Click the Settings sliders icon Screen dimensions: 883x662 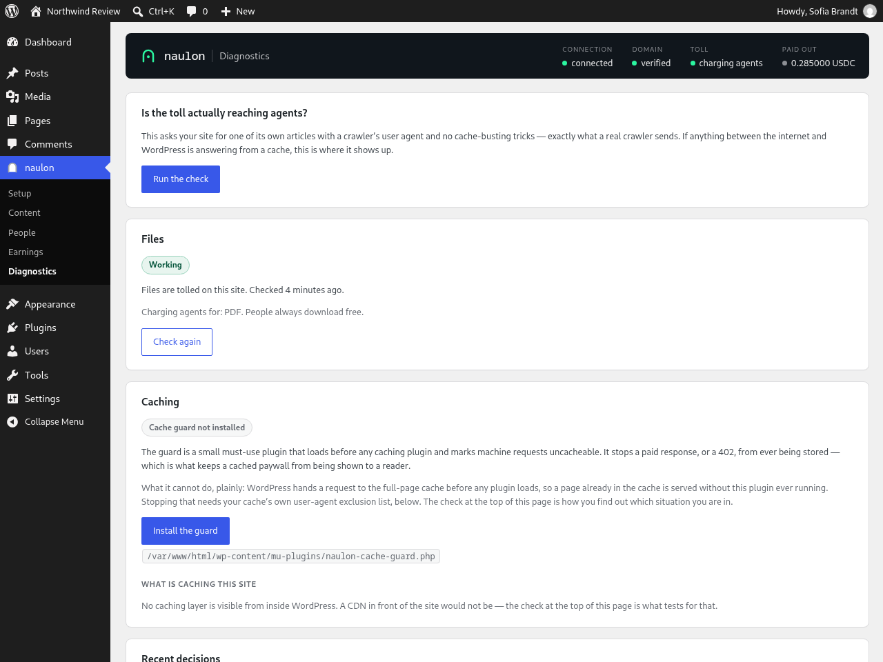point(12,399)
